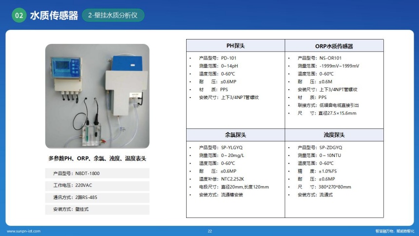
Task: Click 尺寸：直径27.5×15.6mm line
Action: pos(327,113)
